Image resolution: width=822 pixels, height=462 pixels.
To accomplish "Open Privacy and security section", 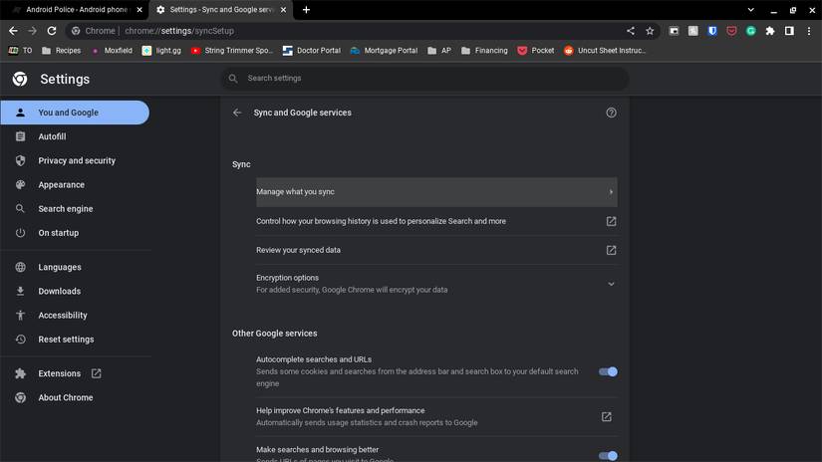I will point(75,161).
